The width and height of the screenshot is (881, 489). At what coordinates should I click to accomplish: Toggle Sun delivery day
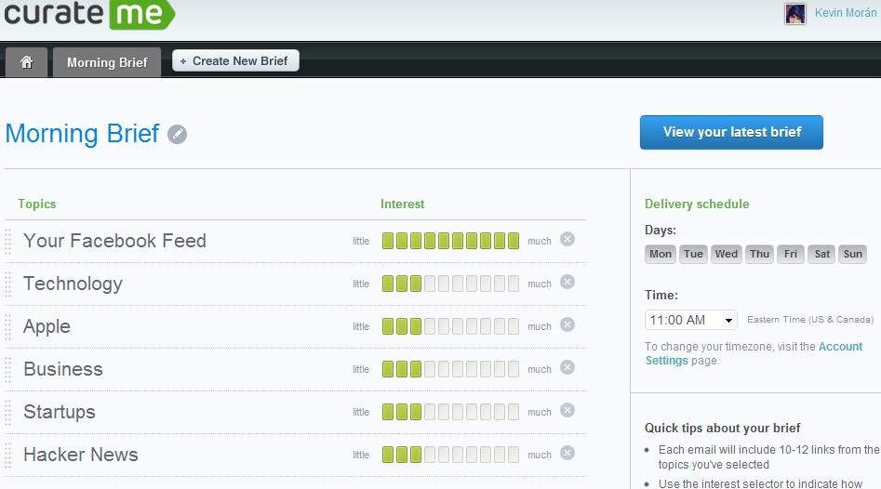[852, 254]
